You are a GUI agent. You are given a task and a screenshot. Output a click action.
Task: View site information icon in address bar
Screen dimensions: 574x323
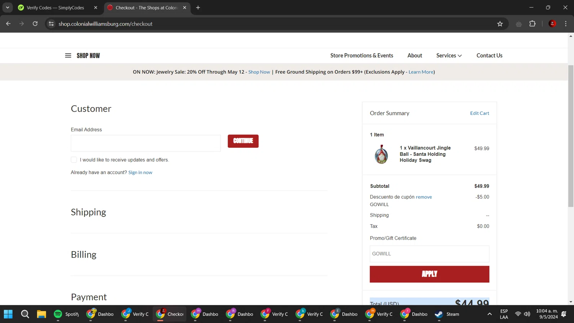51,24
